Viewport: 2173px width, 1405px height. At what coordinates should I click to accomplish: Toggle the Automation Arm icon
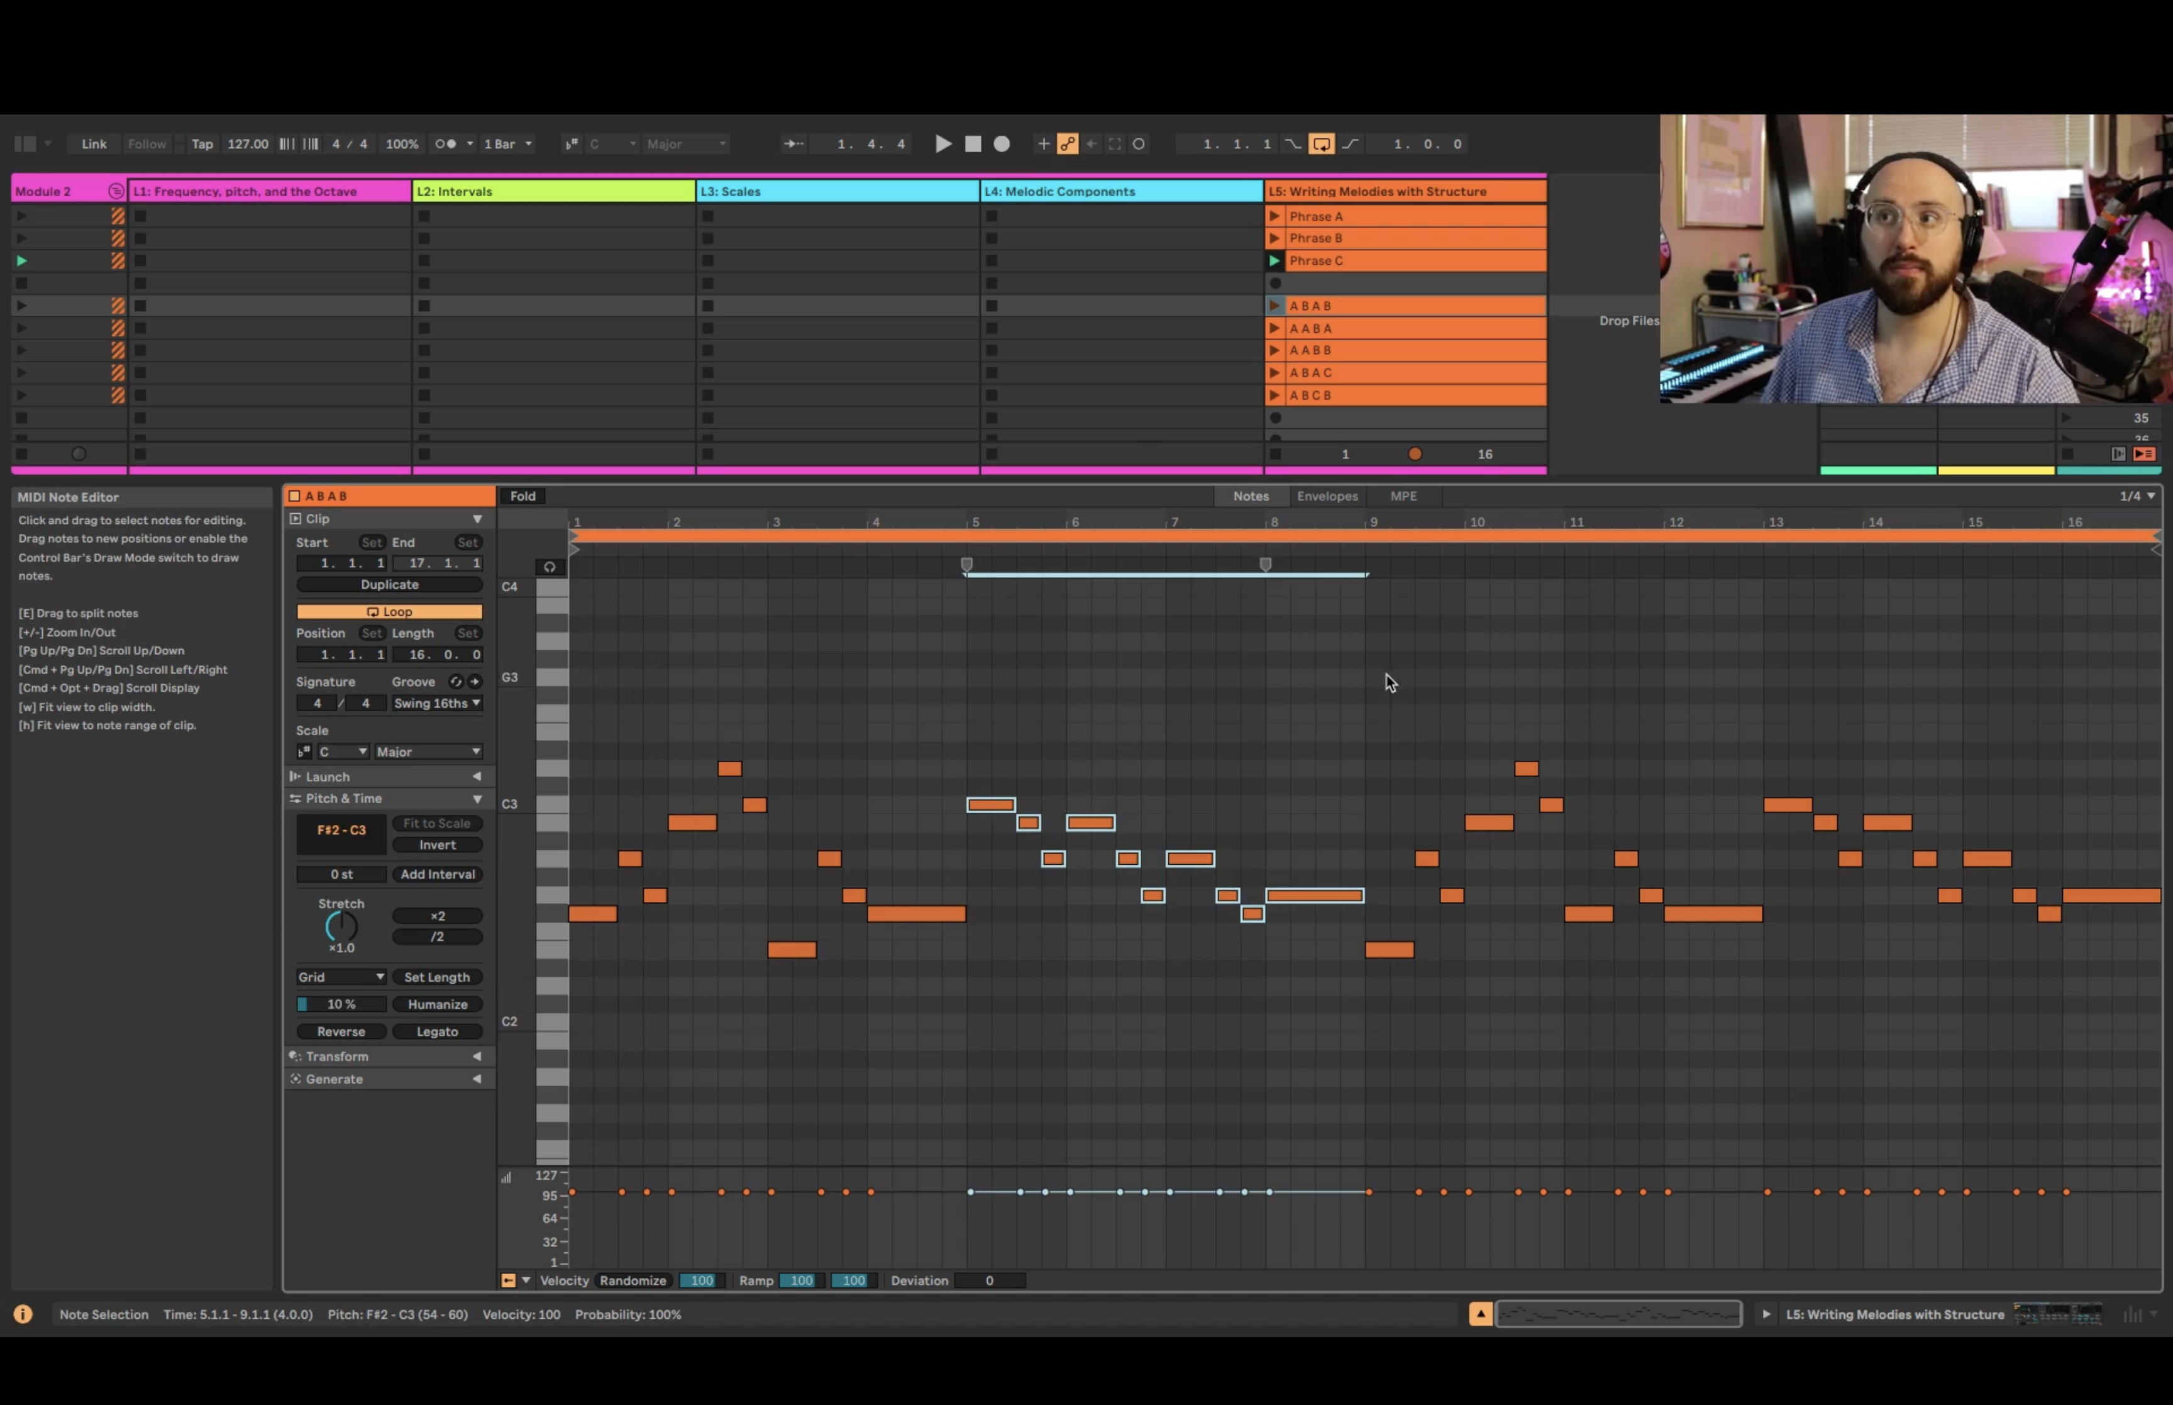pos(1067,144)
